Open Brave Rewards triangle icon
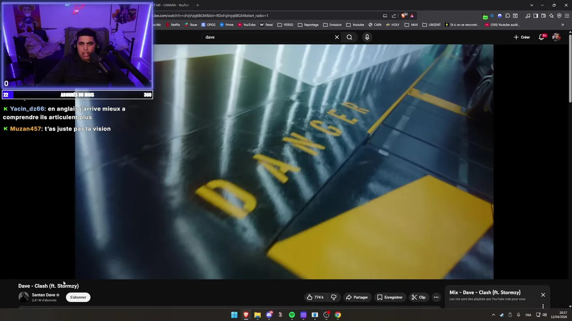 coord(412,16)
